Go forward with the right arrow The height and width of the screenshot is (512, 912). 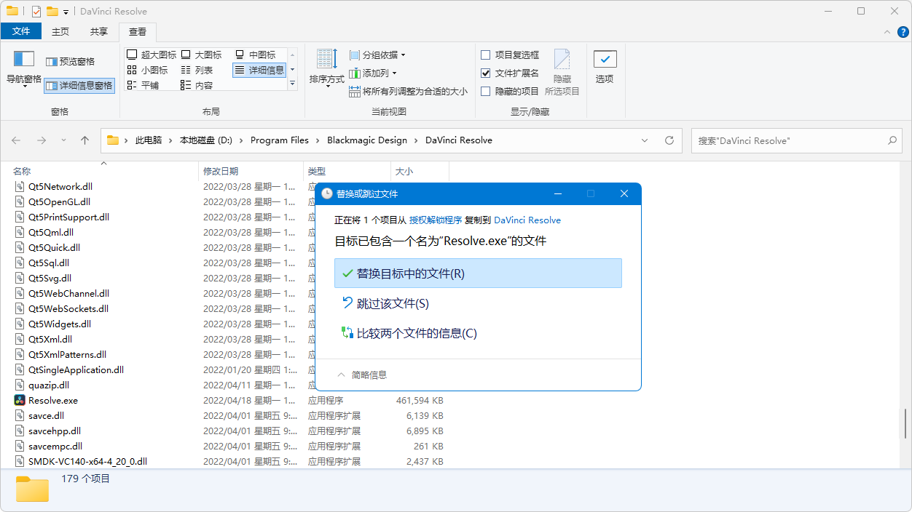42,140
